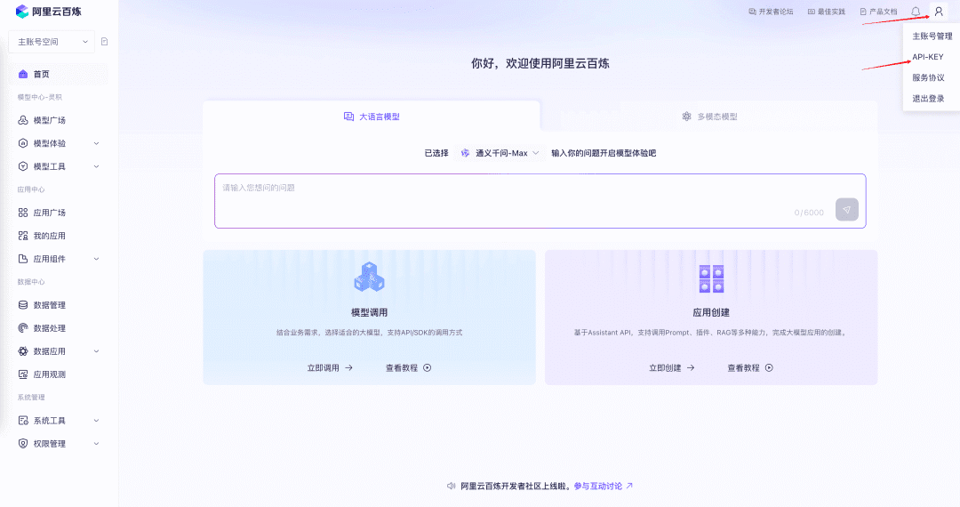This screenshot has width=960, height=507.
Task: Select 主账号管理 from the user menu
Action: [932, 36]
